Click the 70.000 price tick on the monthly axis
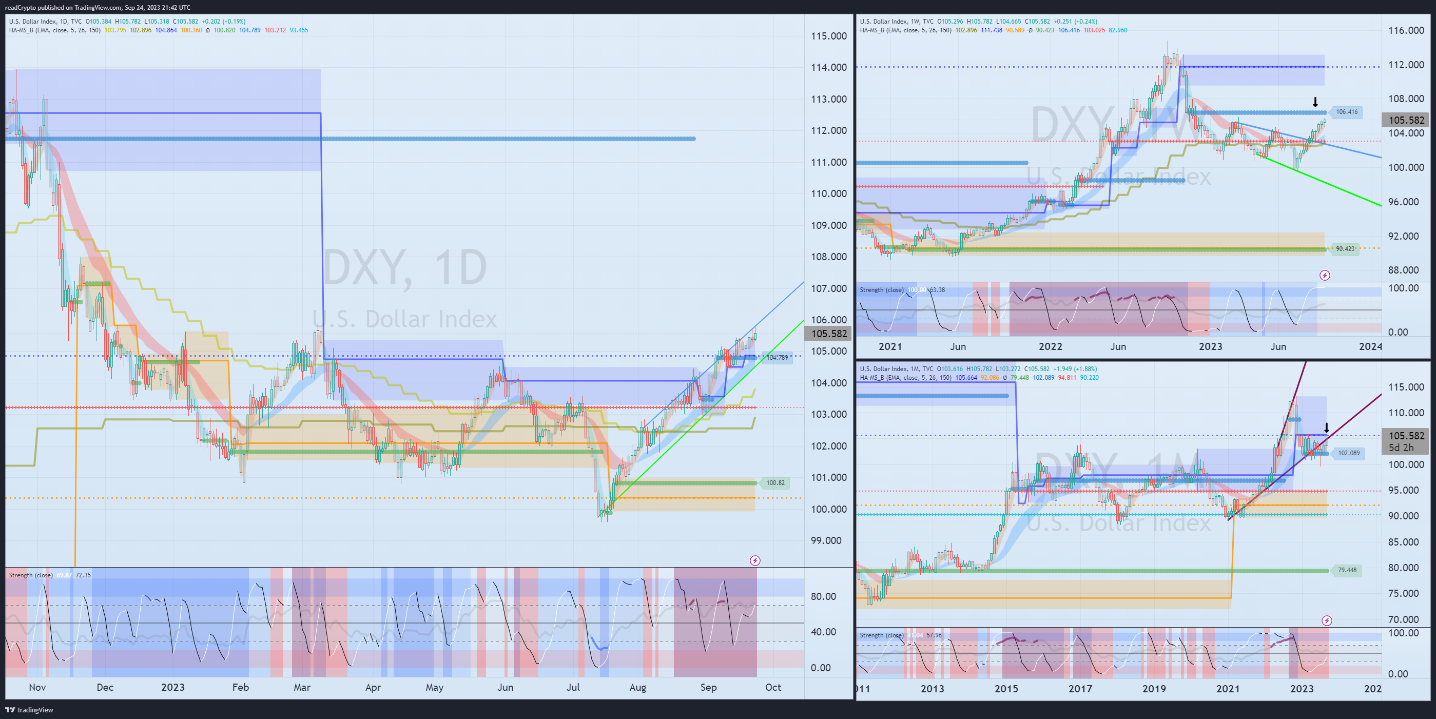 1403,619
